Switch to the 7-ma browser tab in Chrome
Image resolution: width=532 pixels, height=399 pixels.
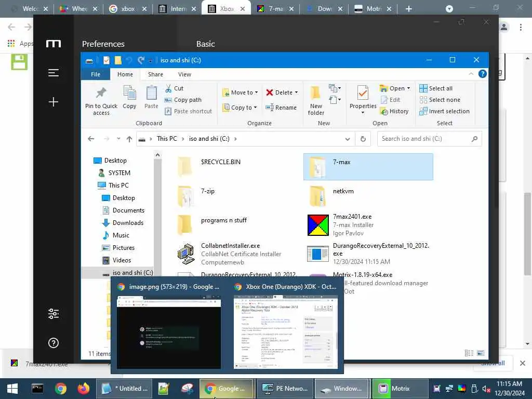pos(275,9)
